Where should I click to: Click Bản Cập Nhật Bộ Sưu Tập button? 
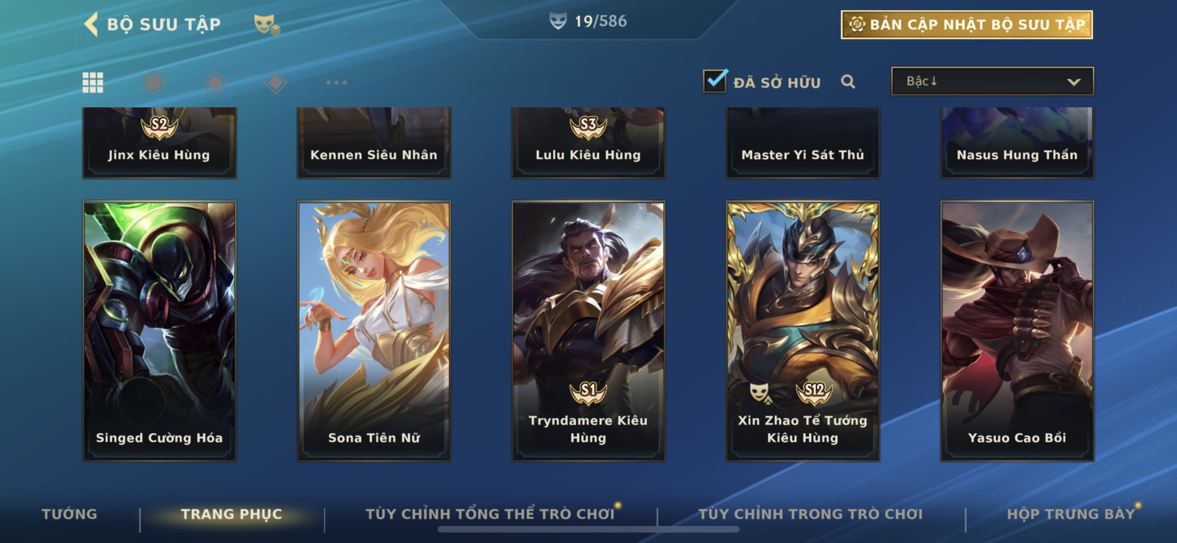[x=967, y=24]
